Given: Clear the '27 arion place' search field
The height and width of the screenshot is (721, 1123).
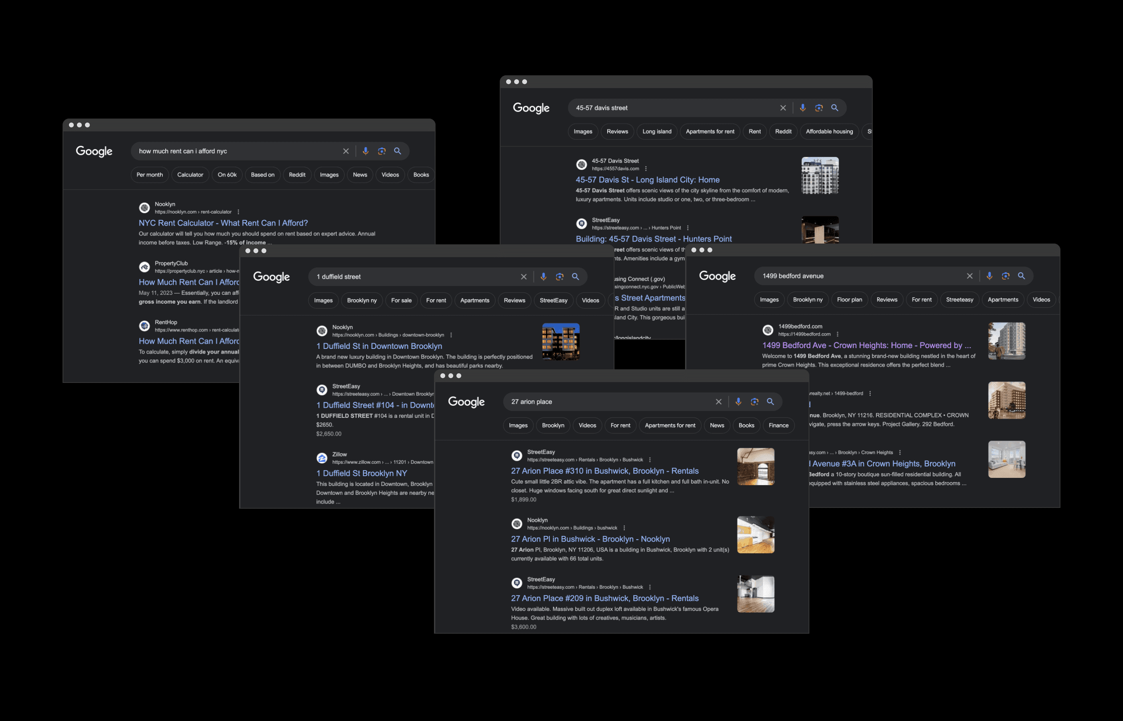Looking at the screenshot, I should [x=718, y=402].
